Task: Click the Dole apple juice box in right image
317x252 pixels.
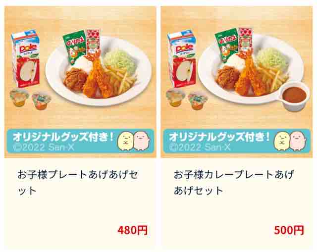Action: 182,59
